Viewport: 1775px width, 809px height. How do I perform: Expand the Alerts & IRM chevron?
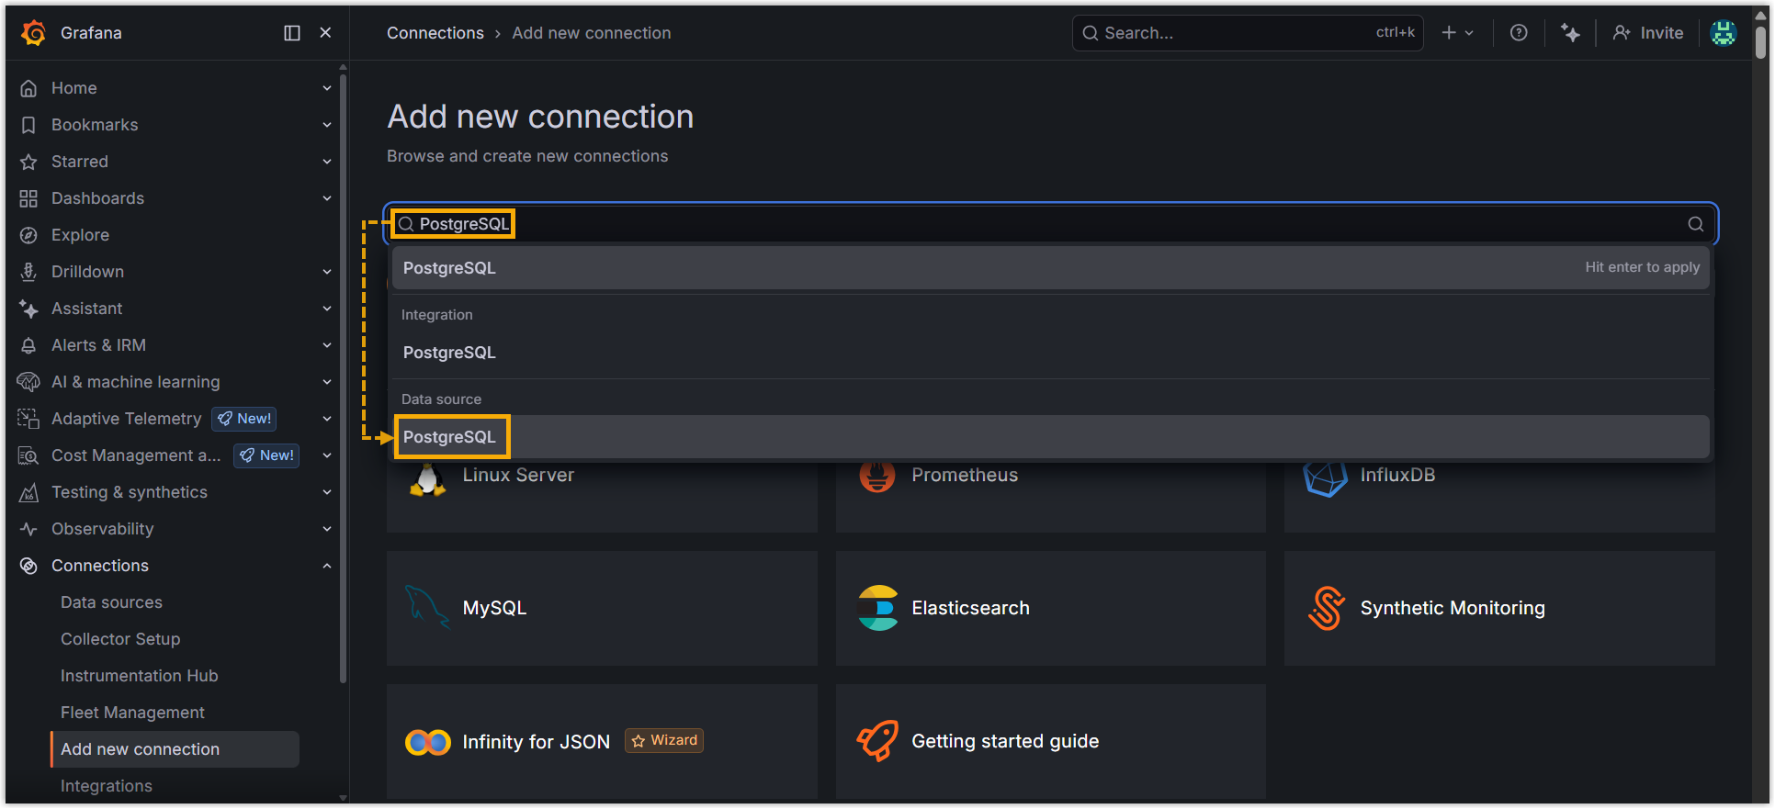[x=327, y=345]
